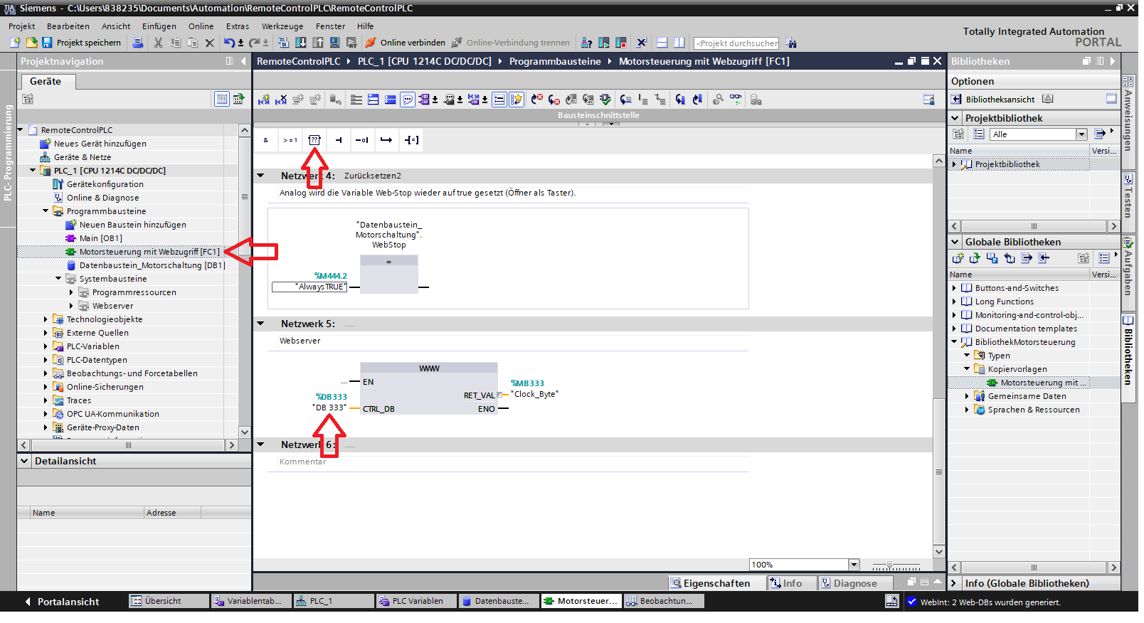Save project with the floppy disk icon

pyautogui.click(x=47, y=43)
